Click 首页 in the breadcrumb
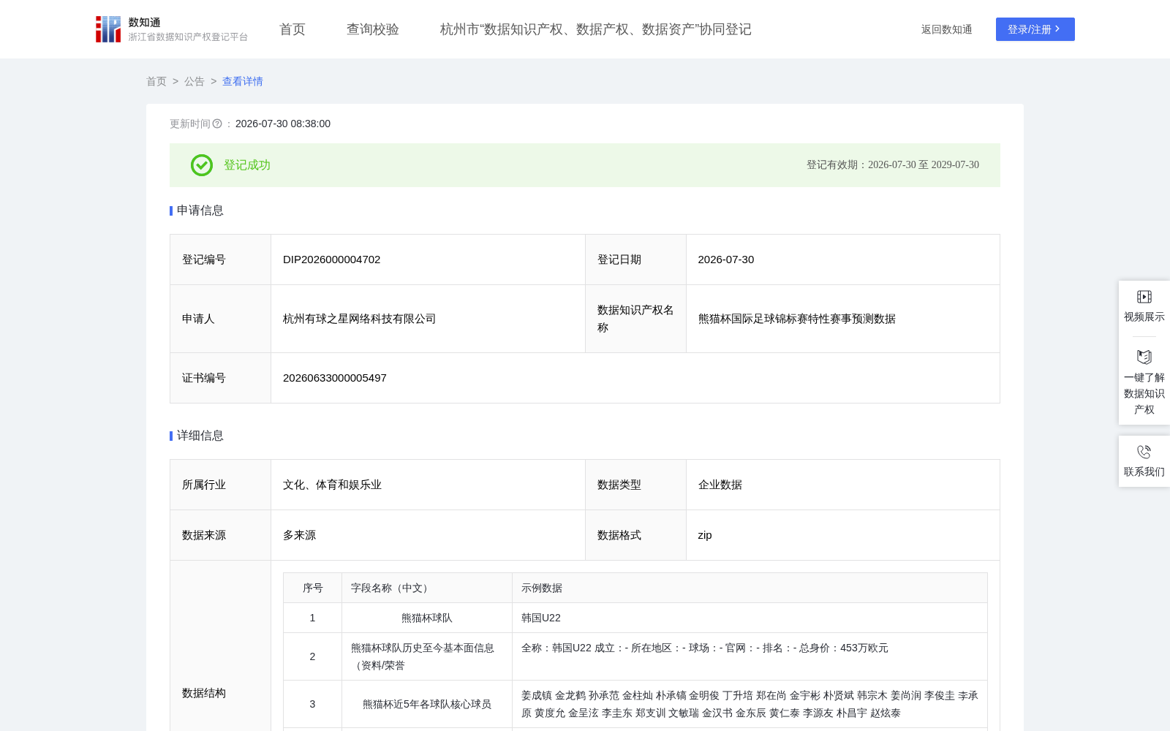The height and width of the screenshot is (731, 1170). click(156, 81)
